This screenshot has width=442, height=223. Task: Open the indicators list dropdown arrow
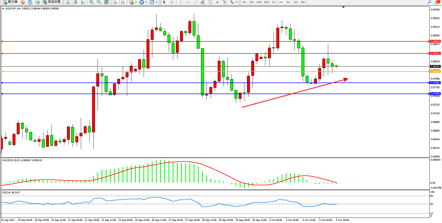coord(136,2)
